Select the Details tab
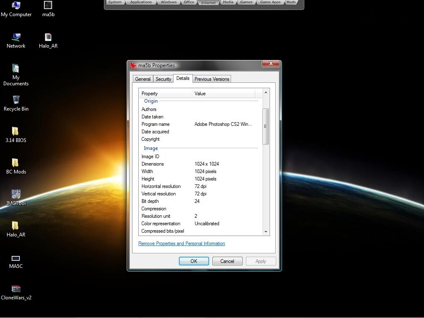The height and width of the screenshot is (318, 424). point(183,78)
